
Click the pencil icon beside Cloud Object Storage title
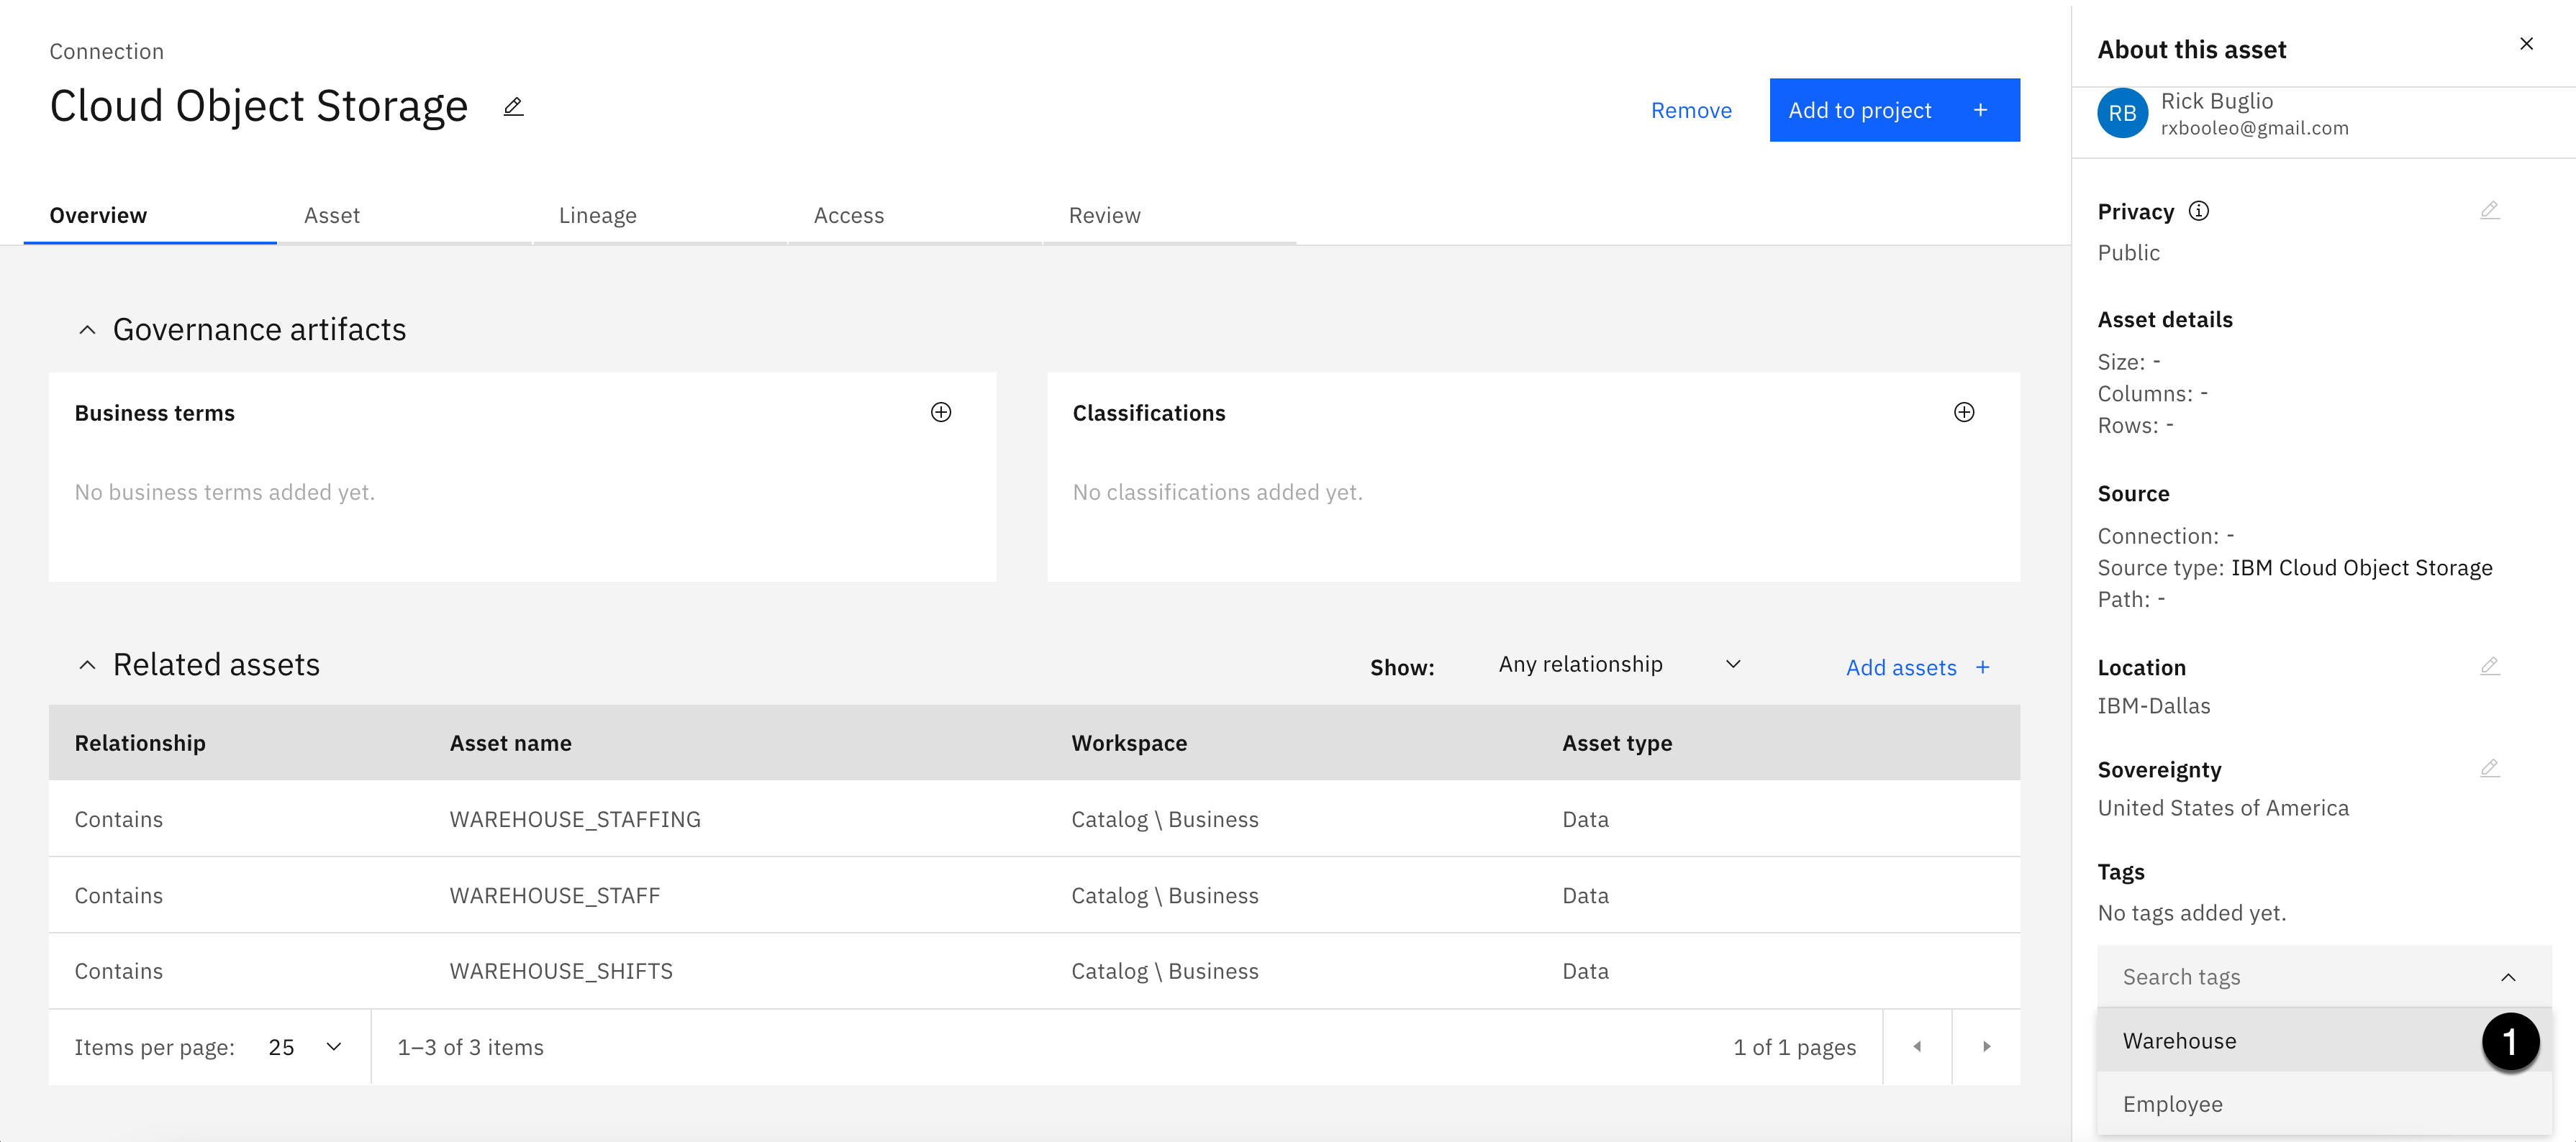(513, 107)
